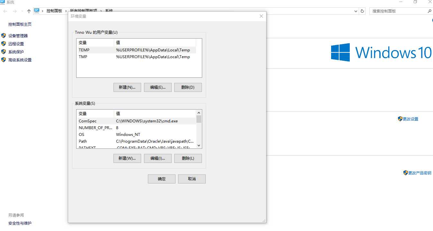Click the computer icon in address bar

pos(37,11)
